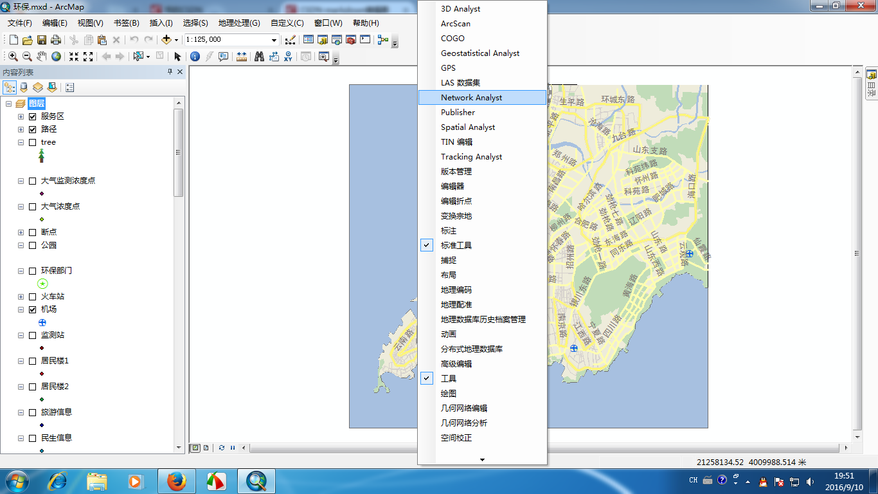
Task: Open the Add Data dropdown arrow
Action: [176, 40]
